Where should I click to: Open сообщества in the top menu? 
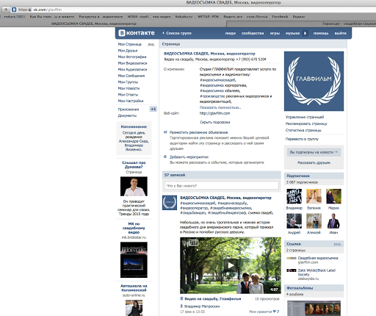coord(253,33)
